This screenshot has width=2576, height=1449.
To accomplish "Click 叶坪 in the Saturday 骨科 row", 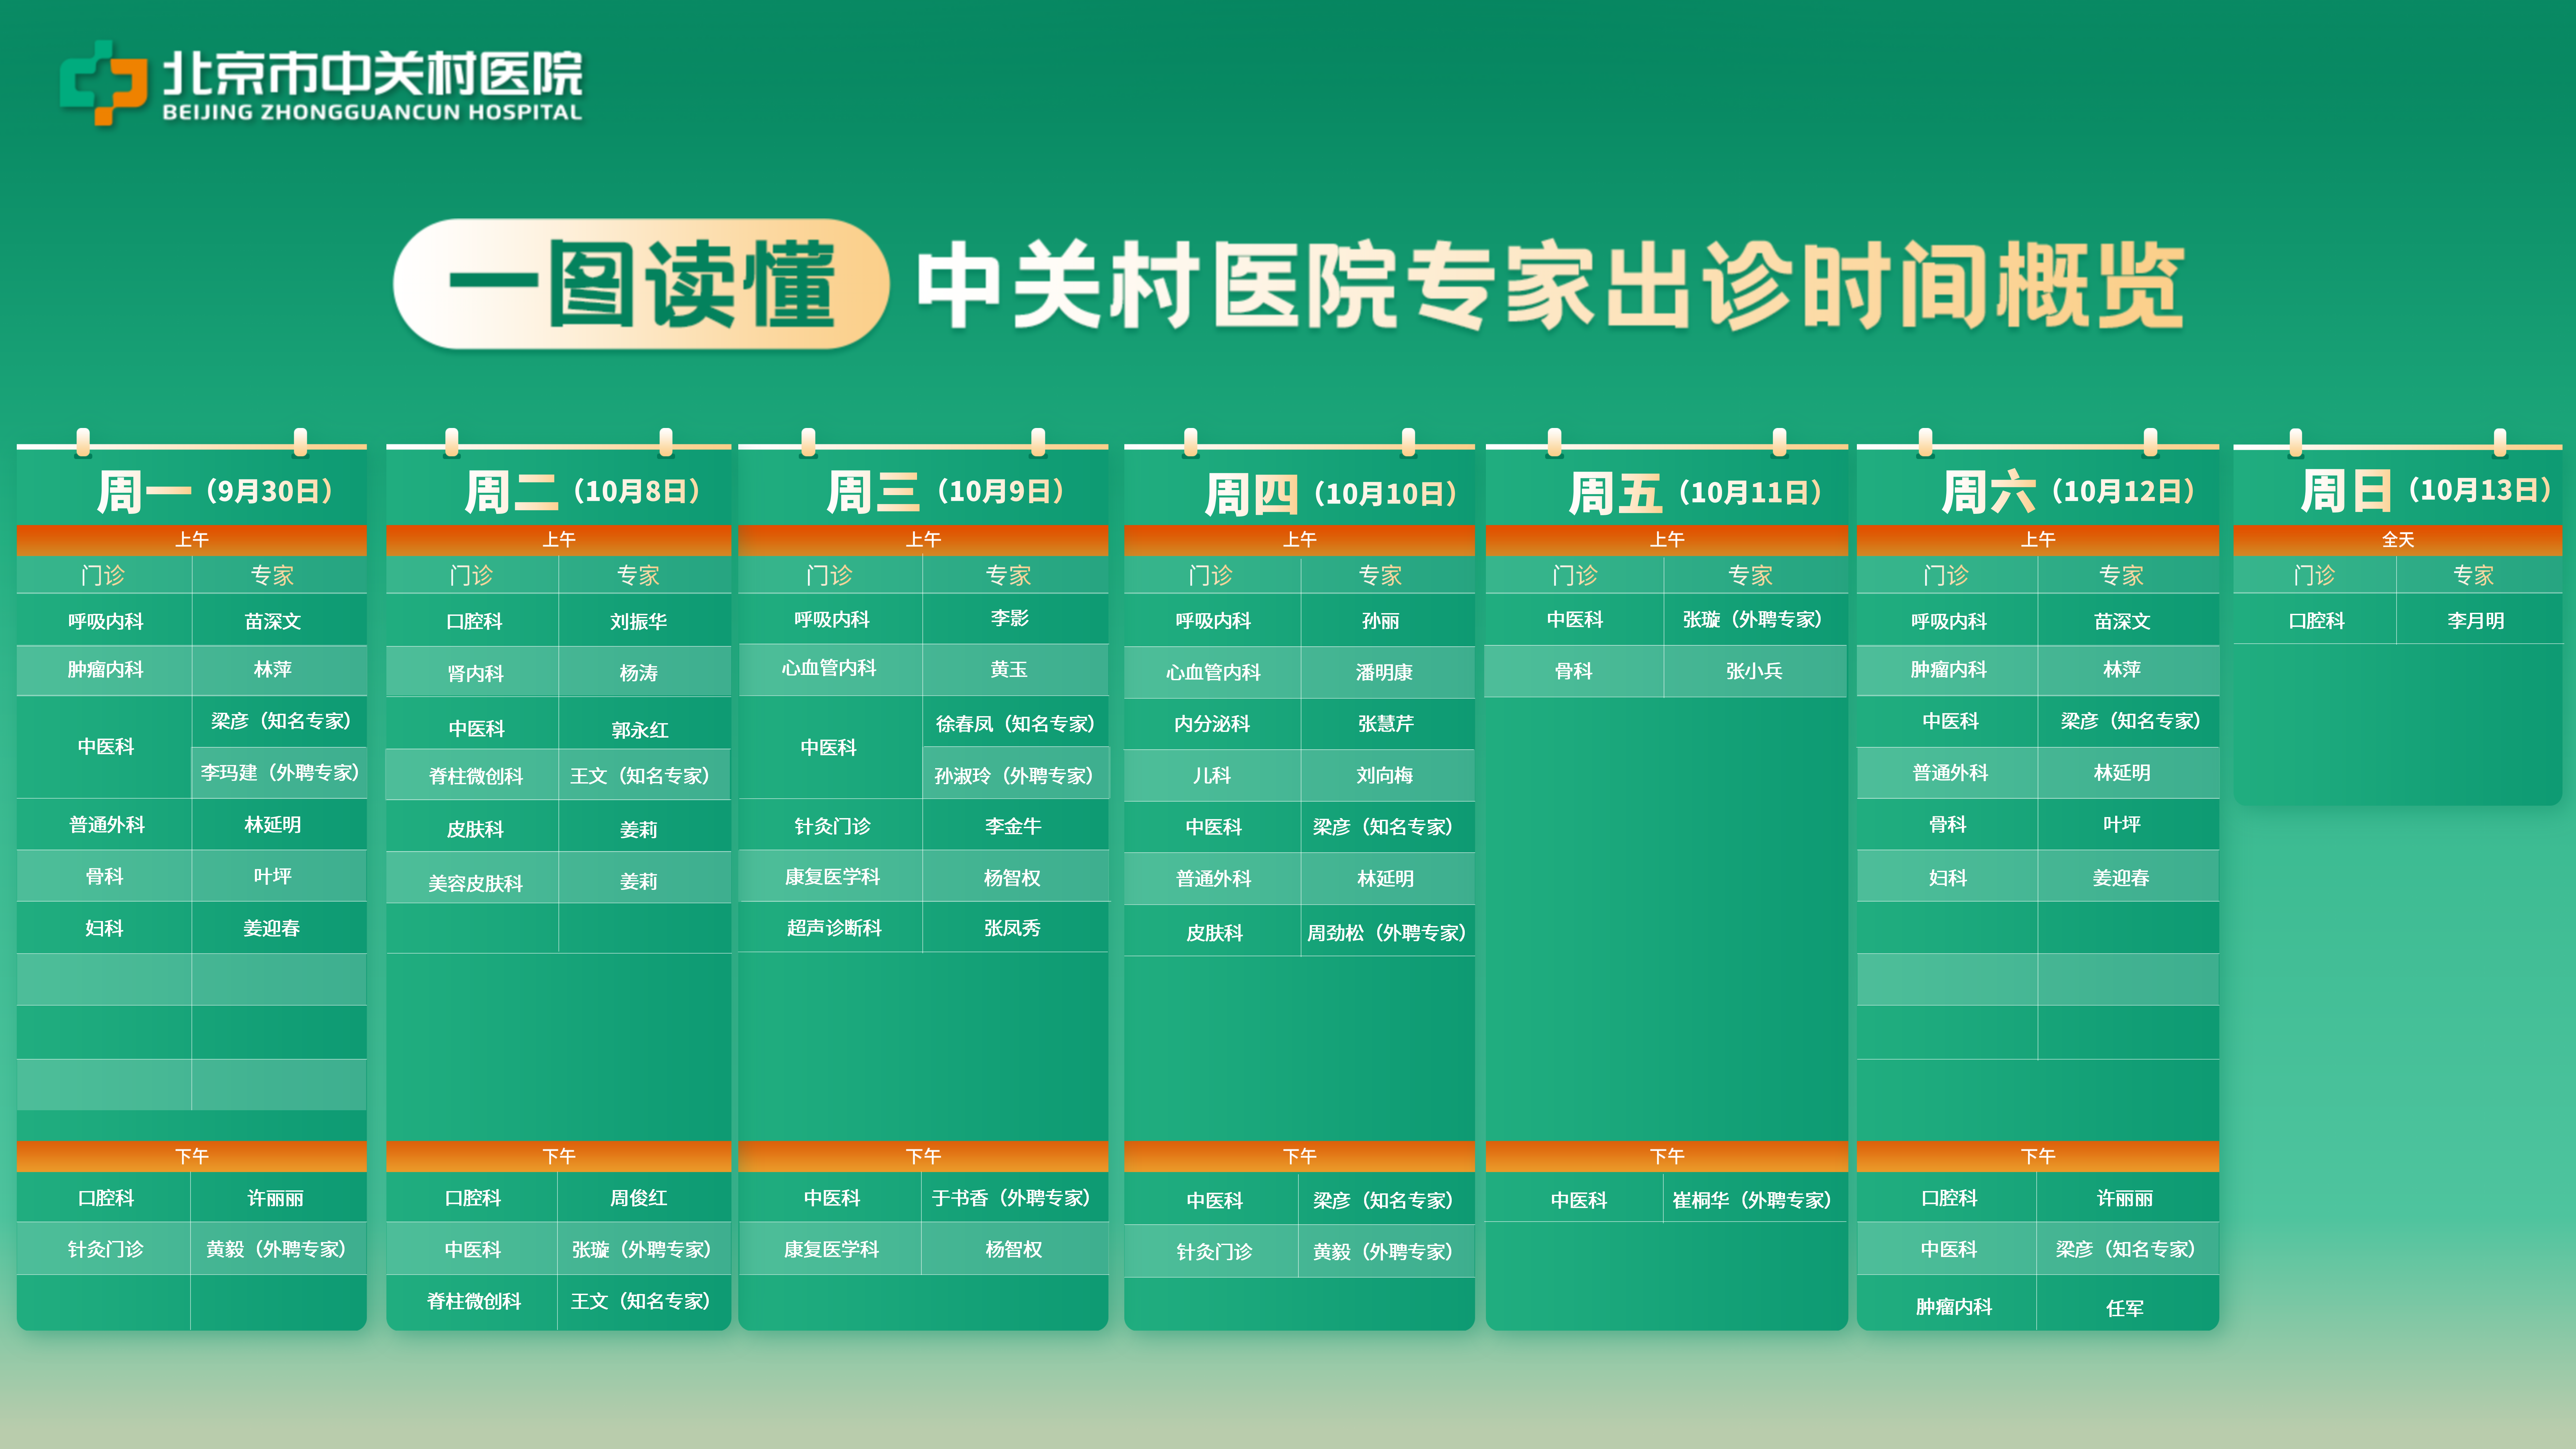I will tap(2122, 824).
